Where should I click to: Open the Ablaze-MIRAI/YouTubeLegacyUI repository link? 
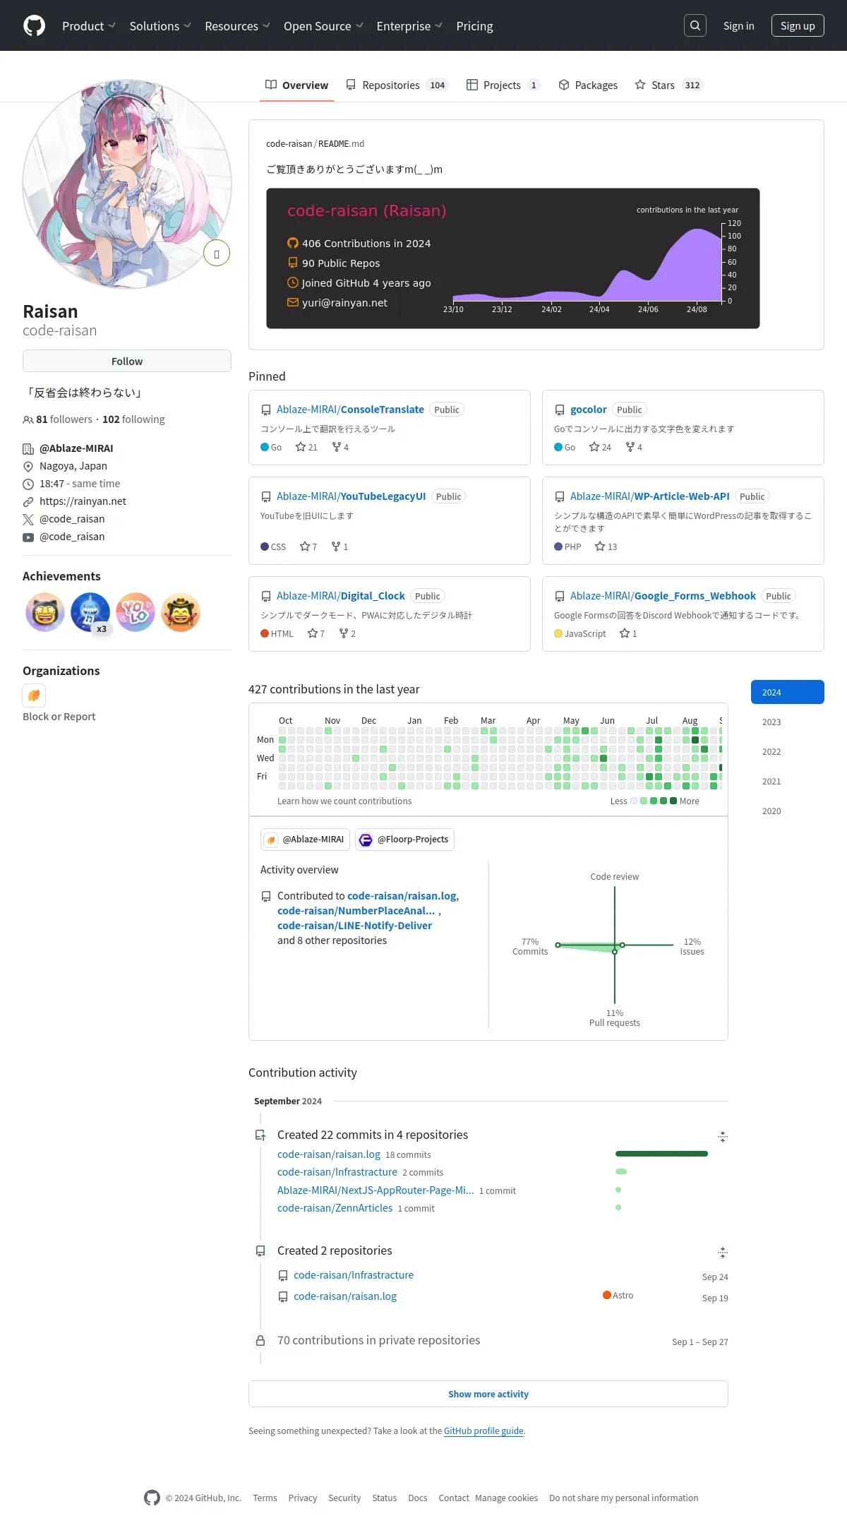[x=352, y=496]
